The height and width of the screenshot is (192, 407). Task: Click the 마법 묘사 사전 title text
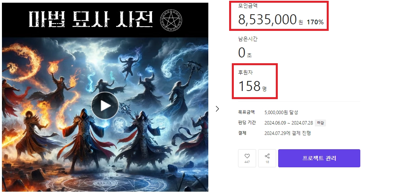tap(90, 20)
